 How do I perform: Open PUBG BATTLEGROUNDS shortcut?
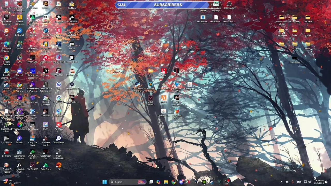[x=59, y=154]
